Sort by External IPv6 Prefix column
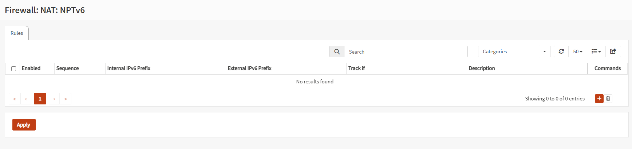Screen dimensions: 632x149 tap(250, 69)
